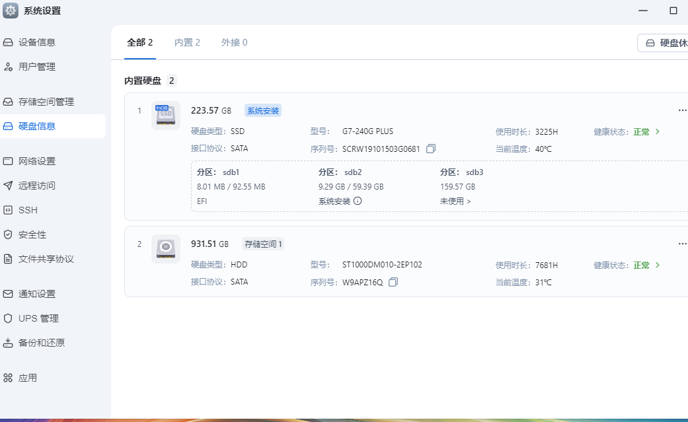Click the SSD drive icon thumbnail

[x=165, y=116]
